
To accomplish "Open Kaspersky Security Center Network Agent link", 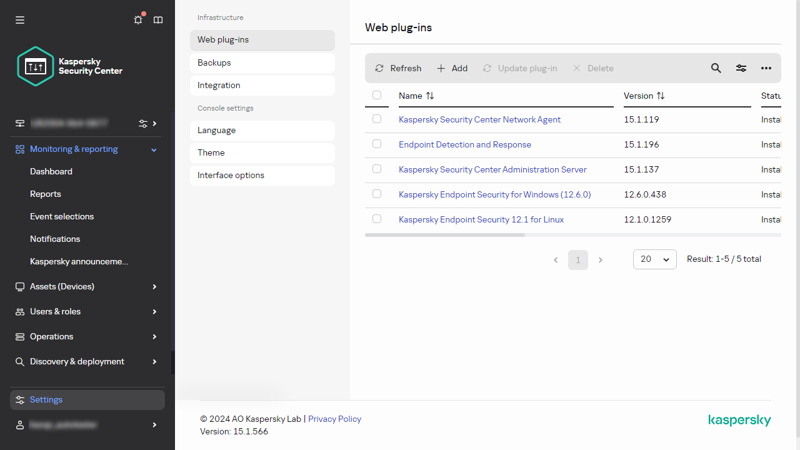I will 479,119.
